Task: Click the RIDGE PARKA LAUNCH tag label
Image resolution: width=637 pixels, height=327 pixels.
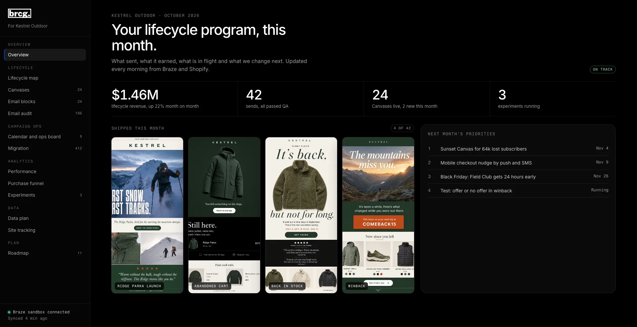Action: click(139, 286)
